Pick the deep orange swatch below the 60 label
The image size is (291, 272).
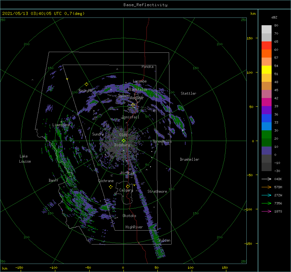tap(266, 54)
